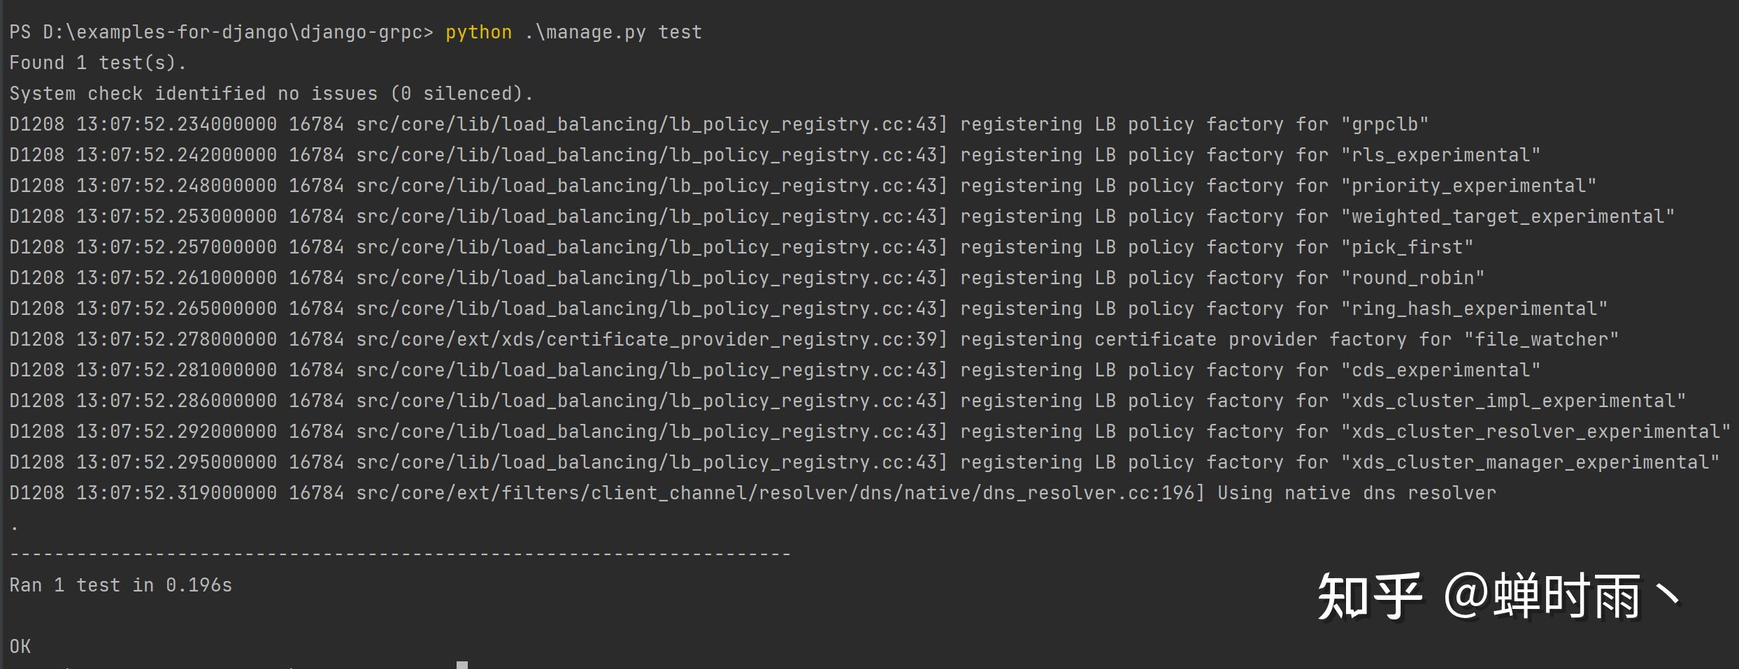The image size is (1739, 669).
Task: Click the 'Using native dns resolver' message
Action: [1357, 493]
